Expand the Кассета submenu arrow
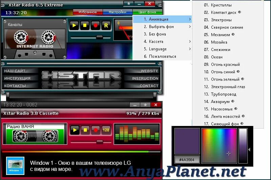This screenshot has width=271, height=180. (x=190, y=41)
